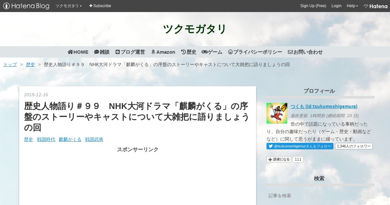Click the Hatena logo at top right

click(375, 6)
